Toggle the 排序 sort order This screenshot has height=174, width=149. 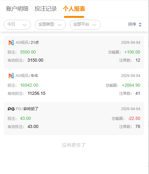click(x=135, y=24)
